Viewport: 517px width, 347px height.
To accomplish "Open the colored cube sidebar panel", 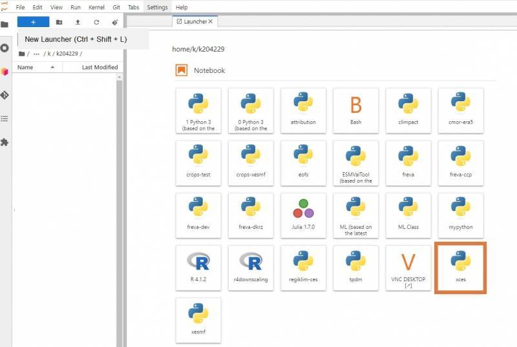I will [x=5, y=72].
